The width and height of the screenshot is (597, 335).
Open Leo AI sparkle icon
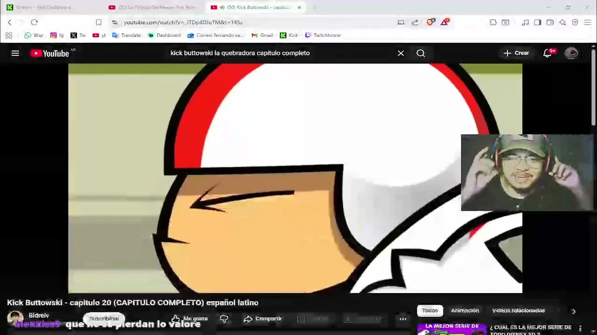(562, 22)
